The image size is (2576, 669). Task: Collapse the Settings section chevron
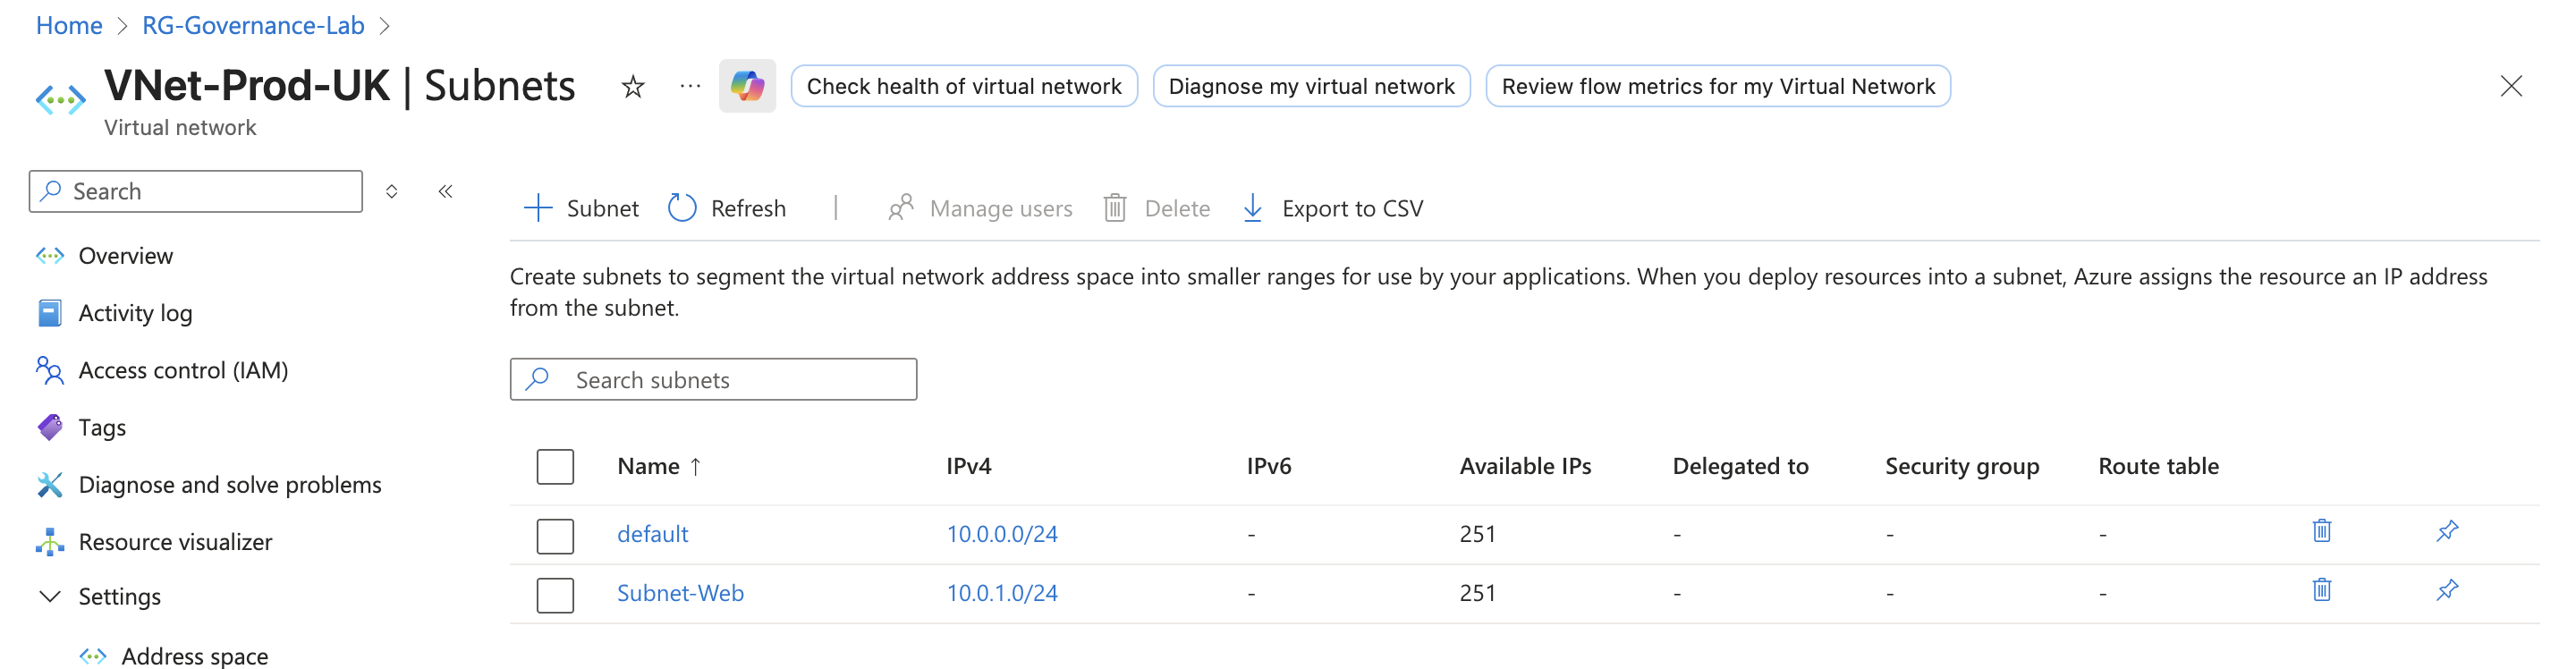coord(49,596)
